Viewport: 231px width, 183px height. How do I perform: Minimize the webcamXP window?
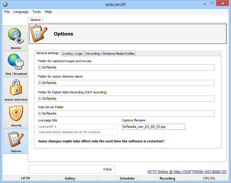(x=205, y=3)
